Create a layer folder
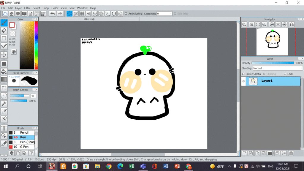This screenshot has height=171, width=304. click(x=270, y=153)
